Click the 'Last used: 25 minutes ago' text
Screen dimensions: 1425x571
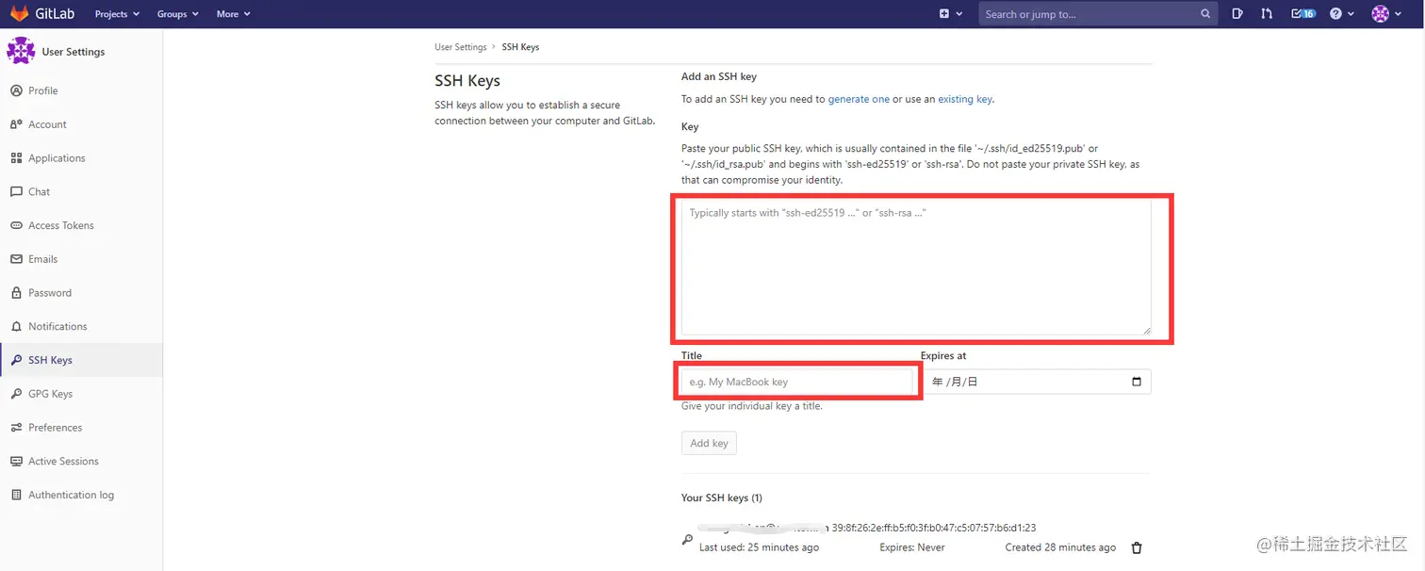click(x=759, y=547)
